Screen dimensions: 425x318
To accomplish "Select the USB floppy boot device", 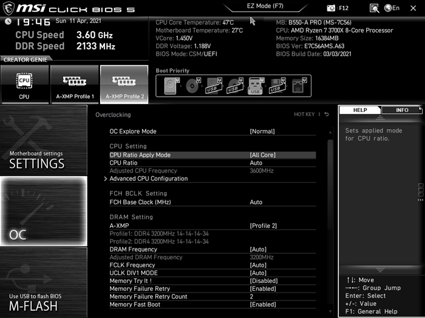I will (277, 86).
